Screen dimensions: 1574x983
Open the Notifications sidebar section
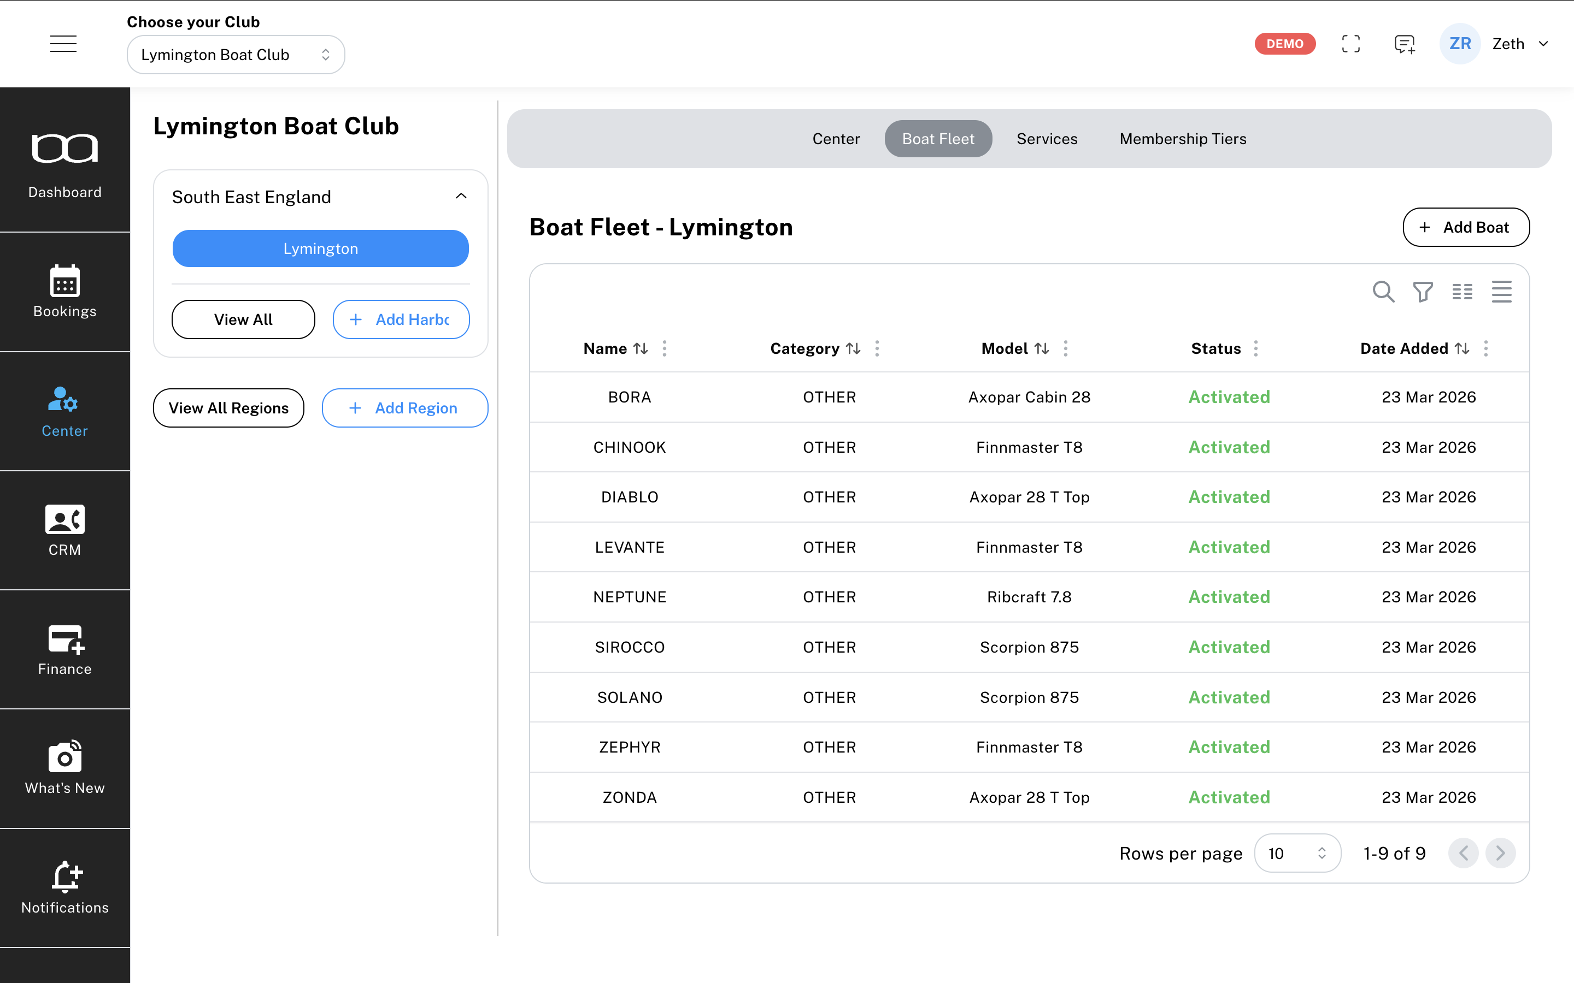(64, 887)
